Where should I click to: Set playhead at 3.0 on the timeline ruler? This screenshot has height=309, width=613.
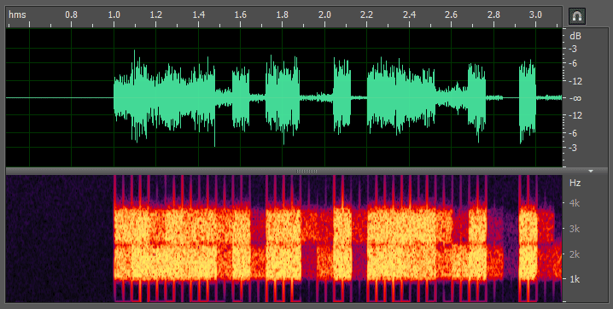click(535, 15)
